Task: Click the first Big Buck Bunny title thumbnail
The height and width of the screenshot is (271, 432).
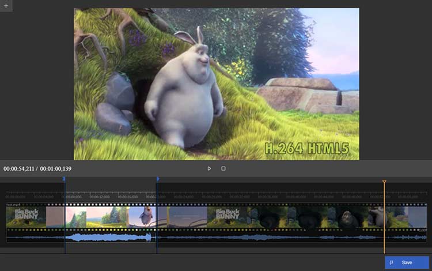Action: pos(26,217)
